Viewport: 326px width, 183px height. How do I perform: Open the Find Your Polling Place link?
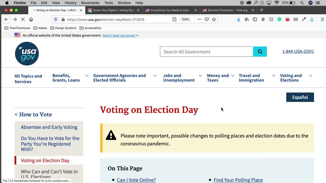click(x=238, y=180)
